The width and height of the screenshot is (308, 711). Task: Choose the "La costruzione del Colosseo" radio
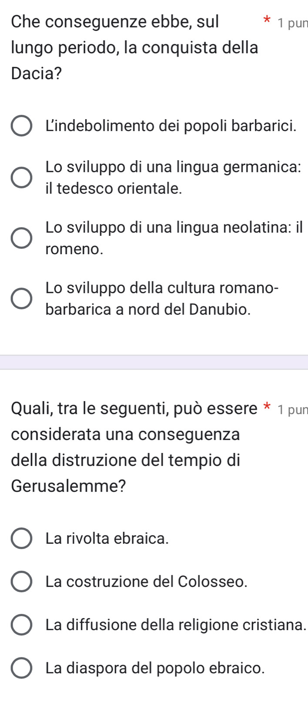coord(21,582)
